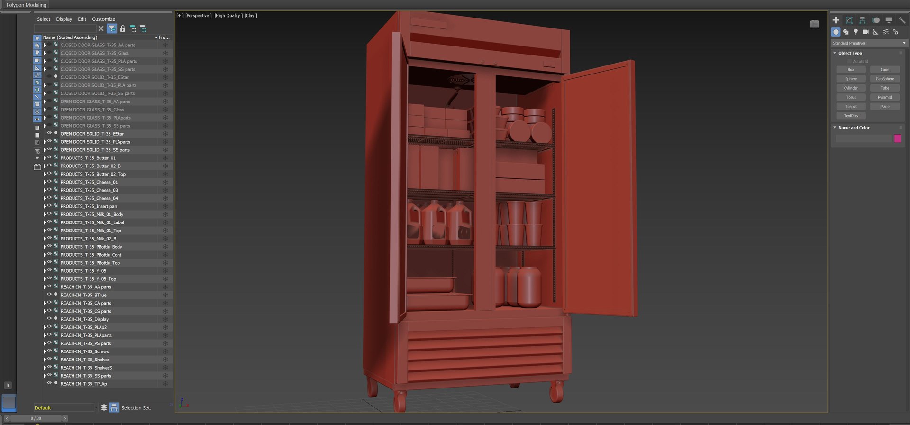Select Lights category in Create panel
The height and width of the screenshot is (425, 910).
click(855, 32)
